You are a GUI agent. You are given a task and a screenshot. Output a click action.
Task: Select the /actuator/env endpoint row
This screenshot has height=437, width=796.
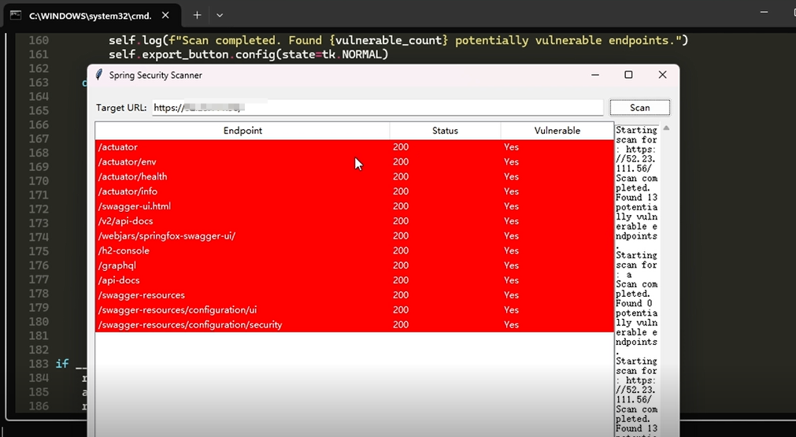354,162
